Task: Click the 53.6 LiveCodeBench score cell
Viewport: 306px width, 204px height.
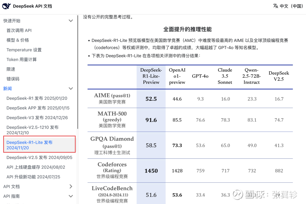Action: pyautogui.click(x=177, y=195)
